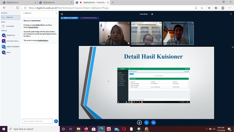
Task: Open the browser profile icon
Action: click(223, 8)
